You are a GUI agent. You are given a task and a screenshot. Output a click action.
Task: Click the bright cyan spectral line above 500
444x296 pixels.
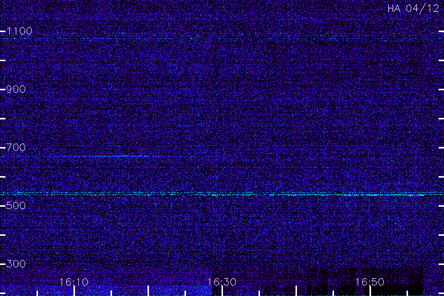222,194
